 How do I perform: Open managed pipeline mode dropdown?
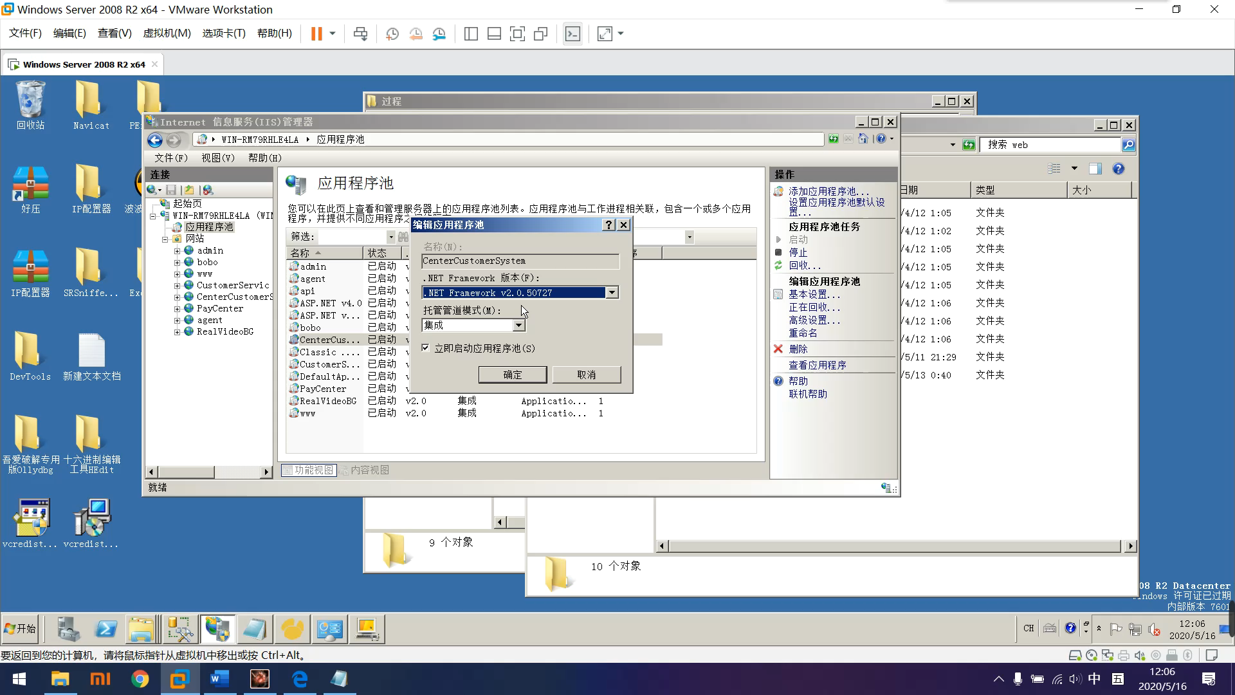click(518, 326)
